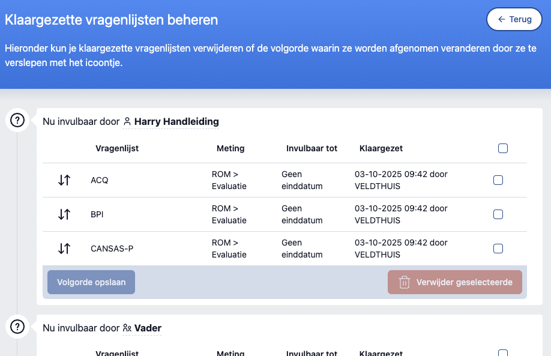The width and height of the screenshot is (551, 356).
Task: Click the question mark icon beside Vader
Action: point(17,327)
